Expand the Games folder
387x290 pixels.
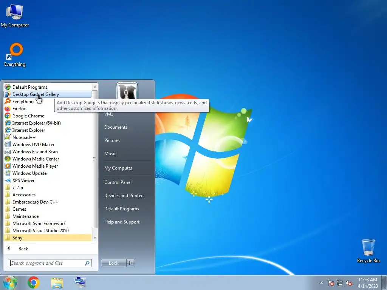point(47,209)
